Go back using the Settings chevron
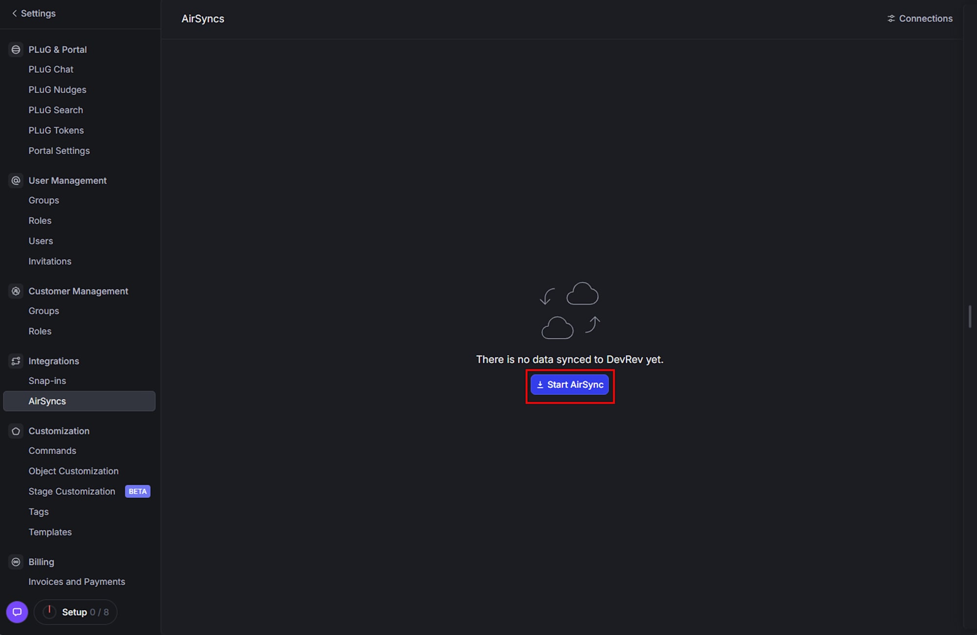The height and width of the screenshot is (635, 977). [x=14, y=13]
